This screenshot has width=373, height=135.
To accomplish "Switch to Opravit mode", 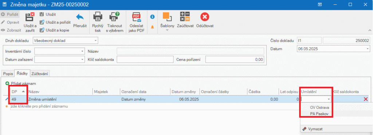I will point(10,22).
